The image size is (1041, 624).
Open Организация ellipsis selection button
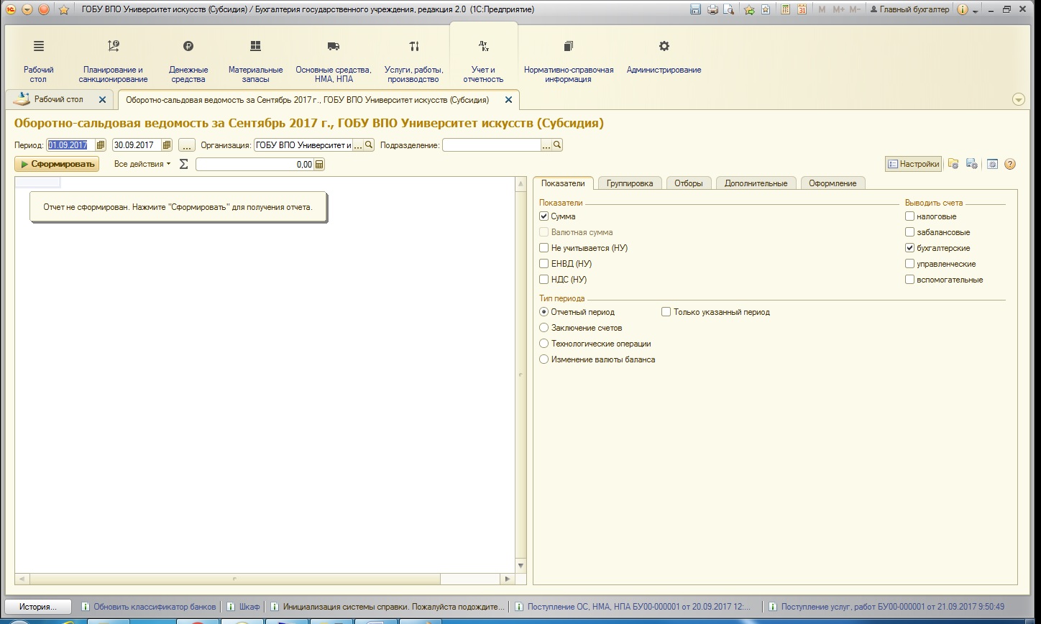359,144
